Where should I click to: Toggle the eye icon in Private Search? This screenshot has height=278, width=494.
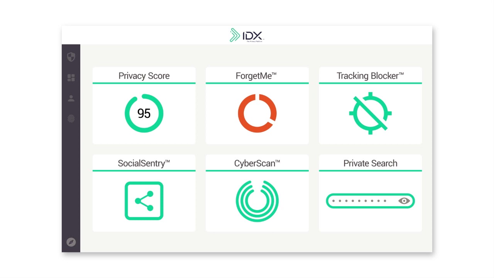404,201
